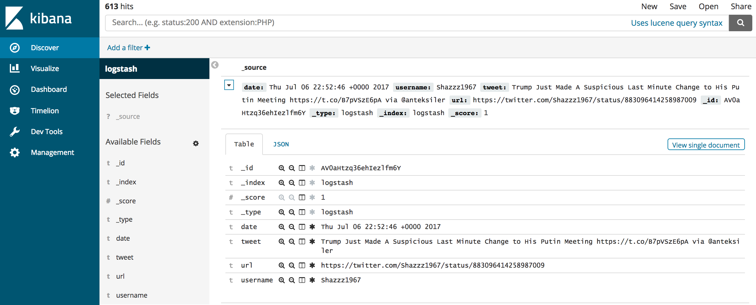Click the magnifying glass search button

tap(740, 23)
